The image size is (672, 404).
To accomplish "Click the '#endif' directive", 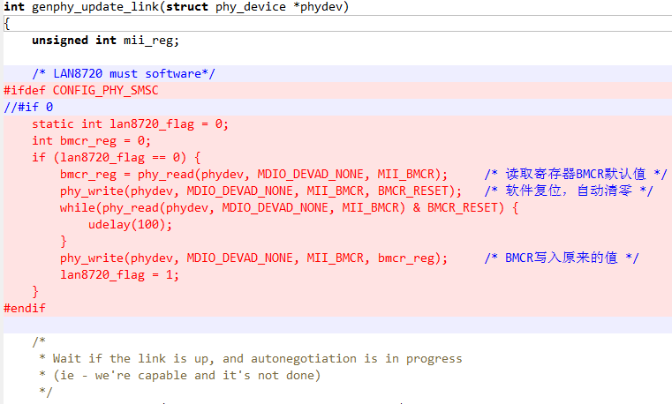I will tap(25, 308).
